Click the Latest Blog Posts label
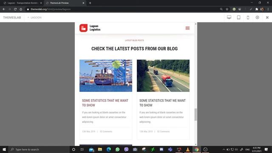Screen dimensions: 272x153 coord(134,40)
